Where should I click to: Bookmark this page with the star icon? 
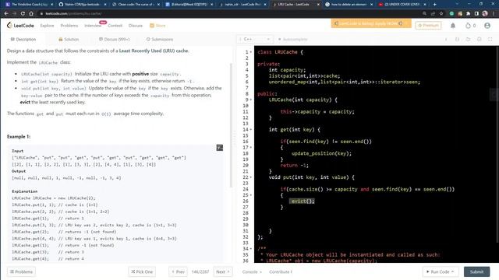[x=441, y=14]
